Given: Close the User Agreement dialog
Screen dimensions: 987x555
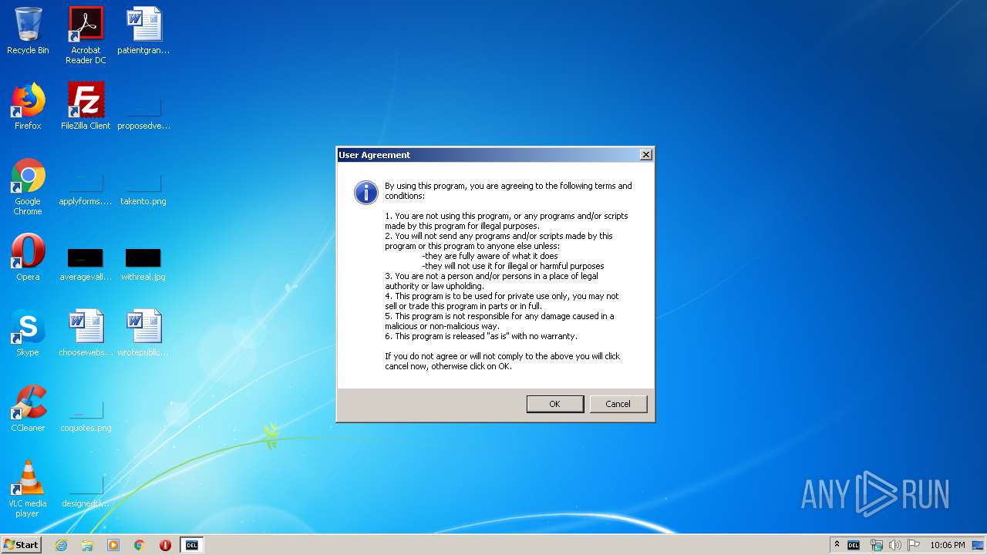Looking at the screenshot, I should tap(645, 155).
